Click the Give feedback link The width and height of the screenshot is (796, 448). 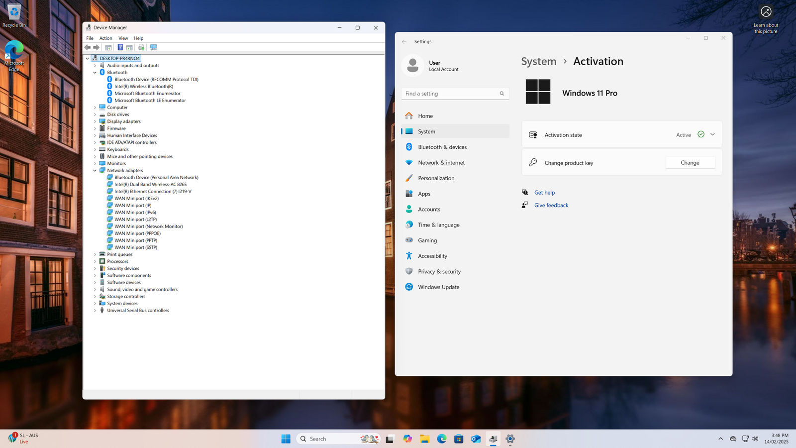click(551, 205)
